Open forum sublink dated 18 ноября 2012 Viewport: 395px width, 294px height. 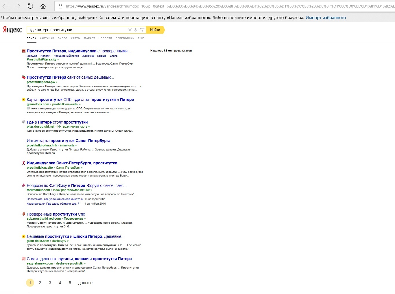tap(55, 199)
